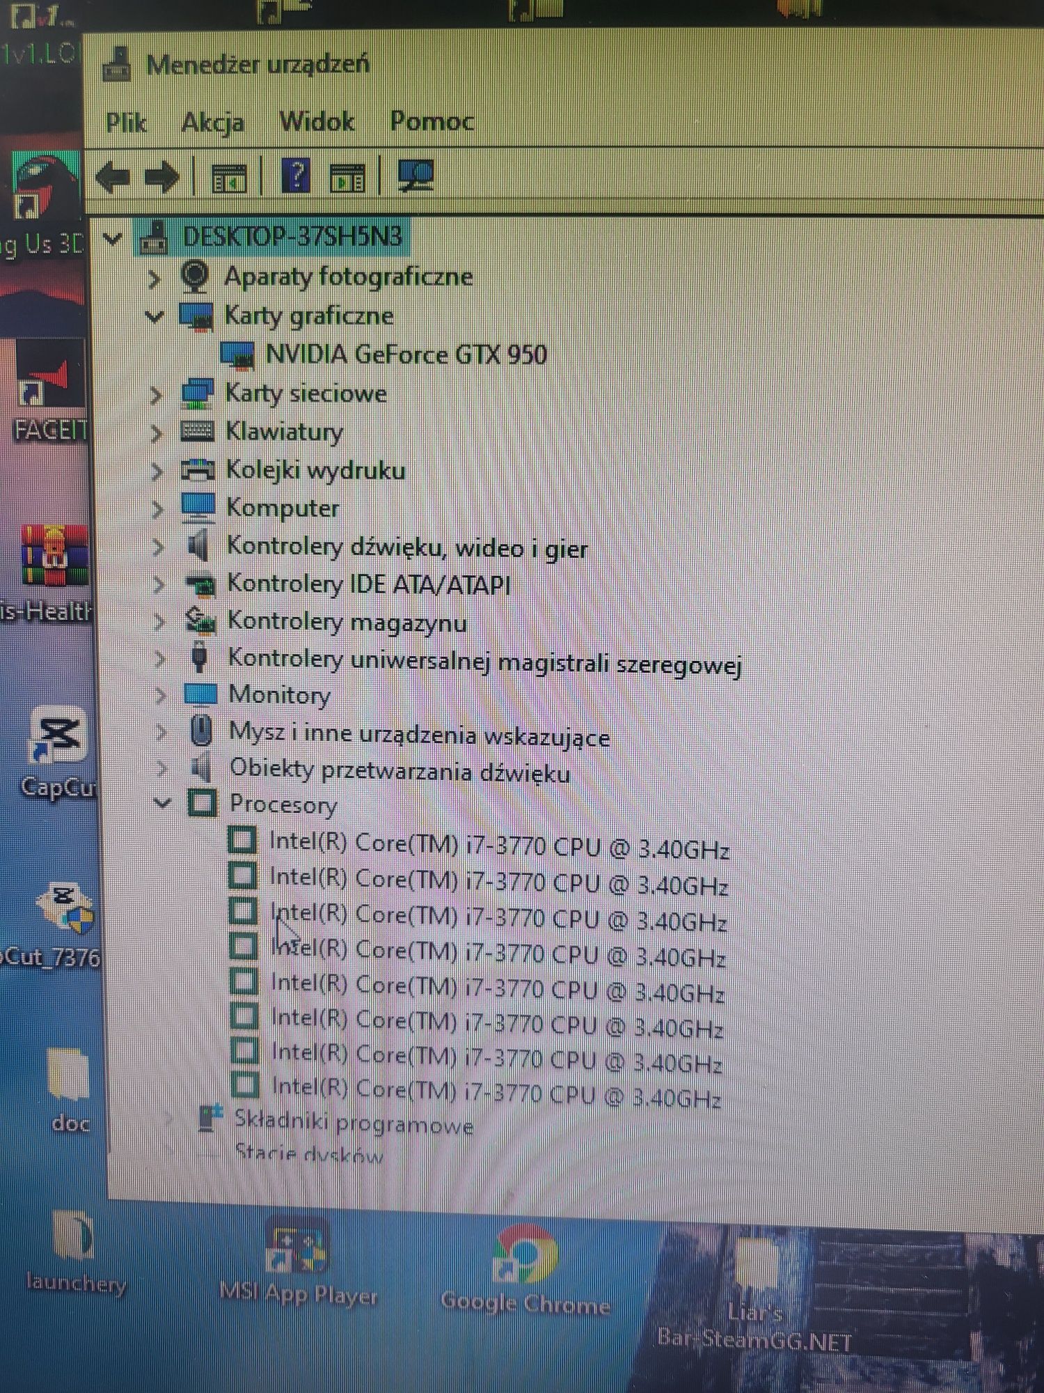Expand Kontrolery magazynu category
Image resolution: width=1044 pixels, height=1393 pixels.
(159, 621)
